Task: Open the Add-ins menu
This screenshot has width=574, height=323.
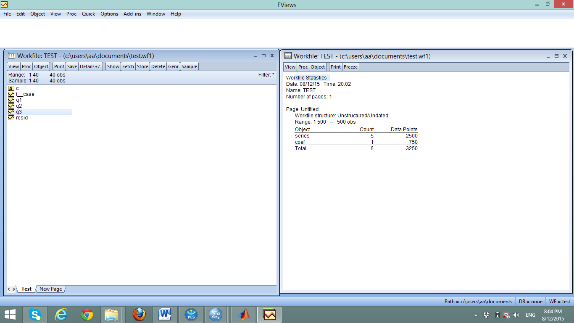Action: click(132, 14)
